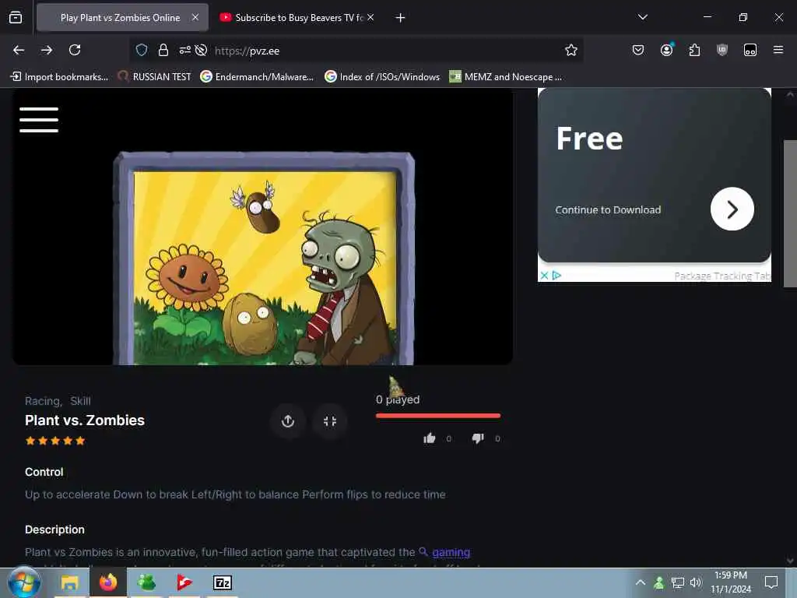This screenshot has height=598, width=797.
Task: Close the Busy Beavers TV tab
Action: point(370,17)
